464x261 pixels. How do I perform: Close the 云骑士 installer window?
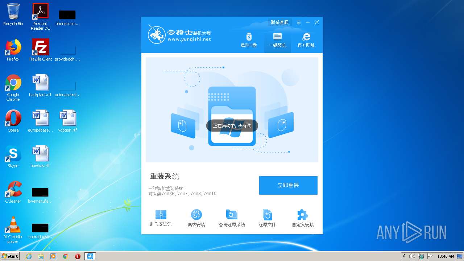pos(317,22)
